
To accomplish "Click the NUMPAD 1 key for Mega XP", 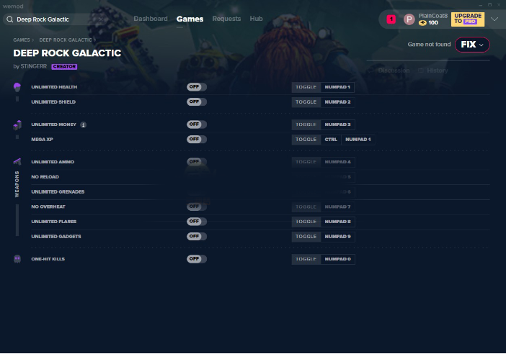I will click(358, 139).
